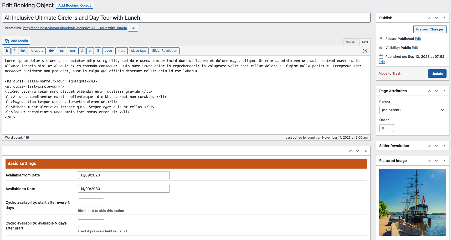Click the bold 'b' quicktag button
The image size is (451, 240).
7,51
